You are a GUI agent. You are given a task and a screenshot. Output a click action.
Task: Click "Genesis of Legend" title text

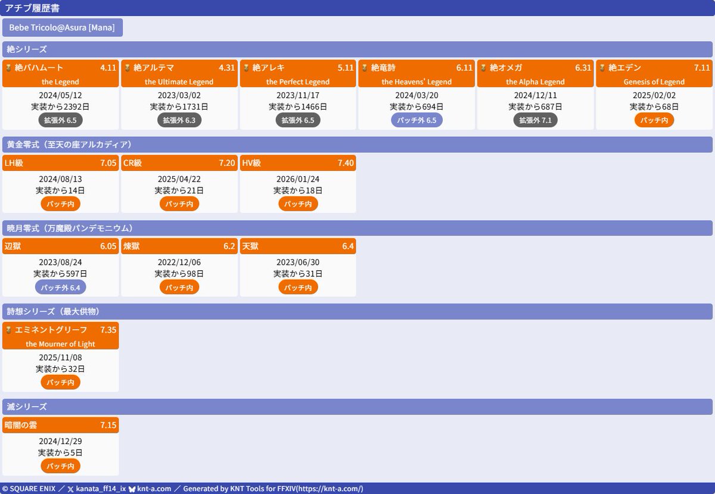point(654,82)
